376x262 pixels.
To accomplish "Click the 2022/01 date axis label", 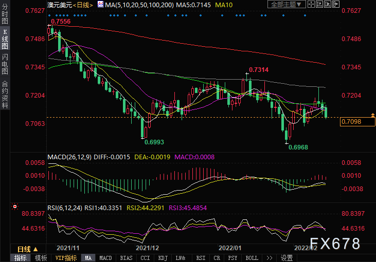I will (x=230, y=248).
